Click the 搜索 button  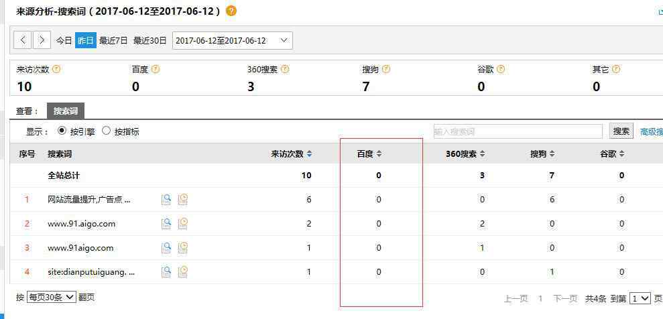621,131
